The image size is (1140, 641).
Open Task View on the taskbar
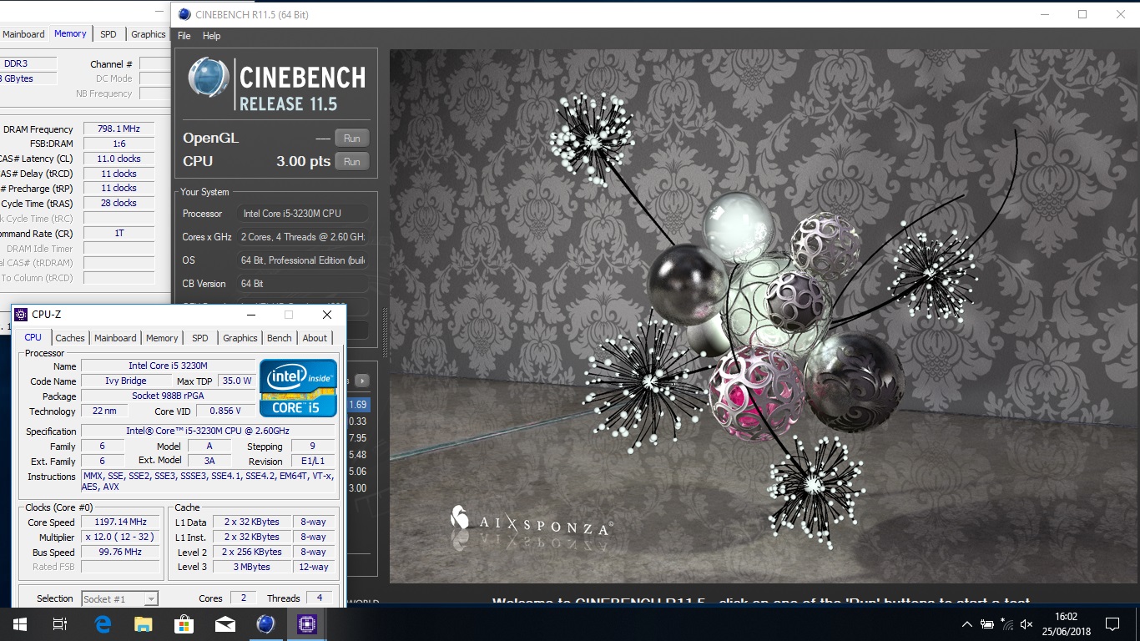coord(59,623)
